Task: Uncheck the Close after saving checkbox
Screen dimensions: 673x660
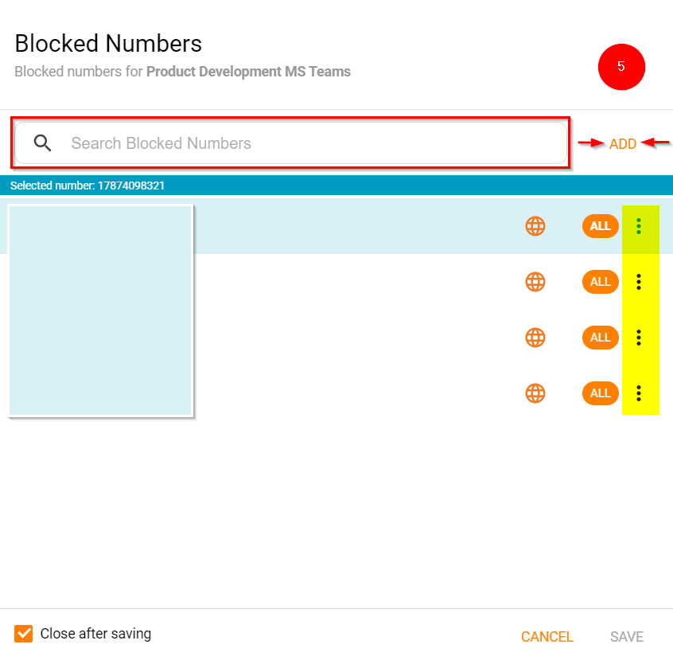Action: pos(24,634)
